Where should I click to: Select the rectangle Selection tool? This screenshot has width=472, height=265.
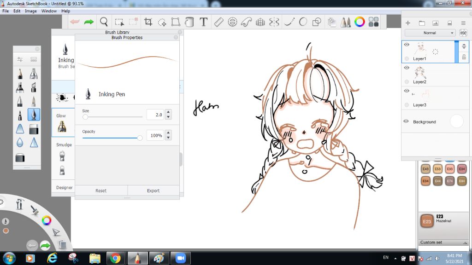coord(119,22)
